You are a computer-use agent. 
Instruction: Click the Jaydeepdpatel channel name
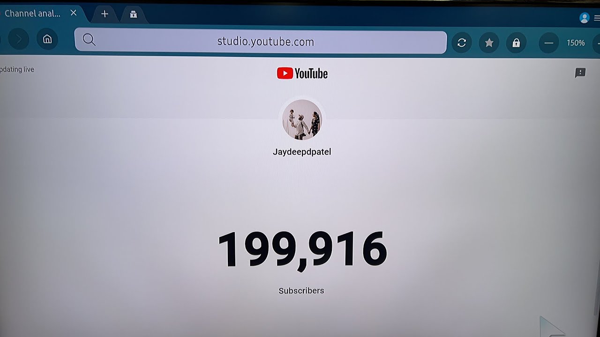coord(302,152)
